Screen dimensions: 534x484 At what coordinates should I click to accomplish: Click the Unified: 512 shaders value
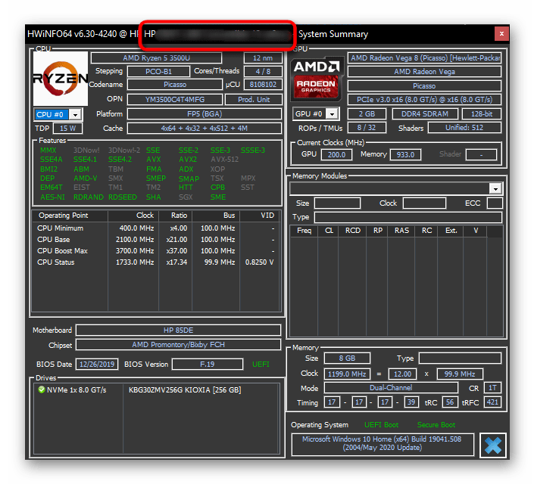point(464,128)
